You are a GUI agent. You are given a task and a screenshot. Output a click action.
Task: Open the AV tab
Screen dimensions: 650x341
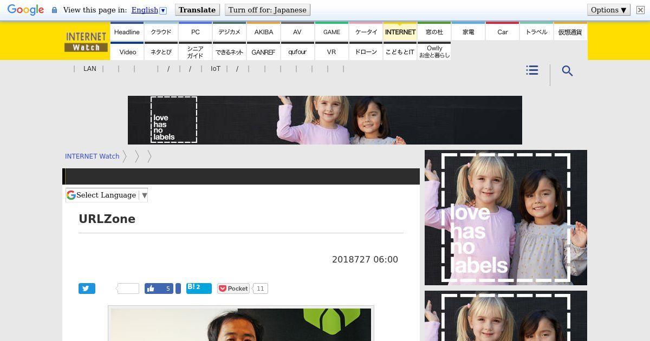[297, 32]
